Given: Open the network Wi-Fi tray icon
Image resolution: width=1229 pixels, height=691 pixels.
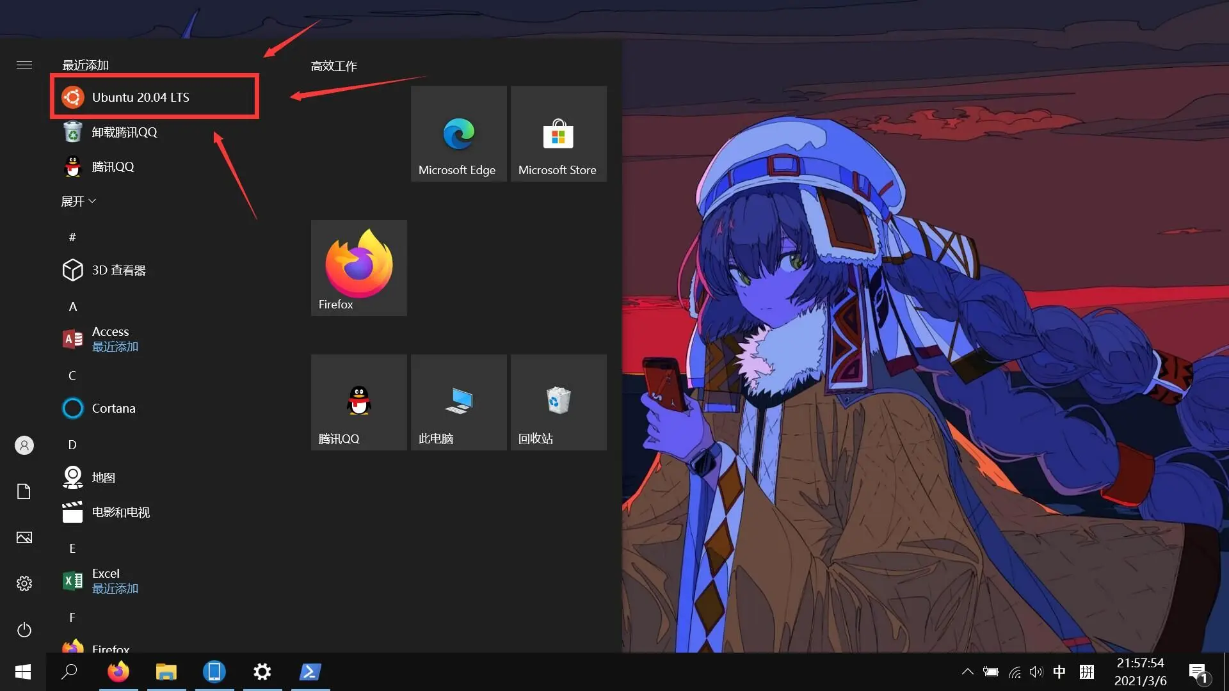Looking at the screenshot, I should tap(1015, 672).
